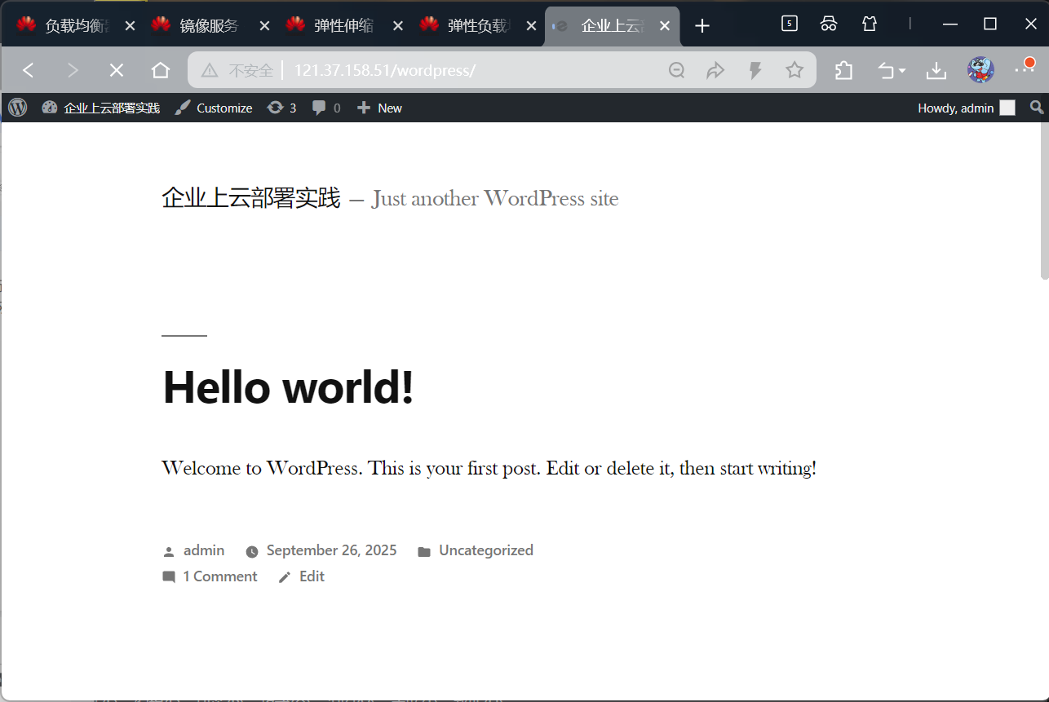This screenshot has width=1049, height=702.
Task: Open the WordPress logo admin menu
Action: (x=17, y=108)
